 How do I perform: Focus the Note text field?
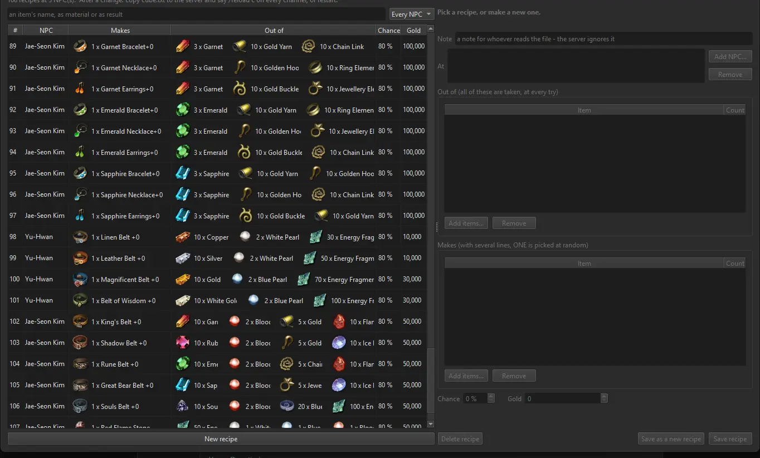click(x=603, y=39)
